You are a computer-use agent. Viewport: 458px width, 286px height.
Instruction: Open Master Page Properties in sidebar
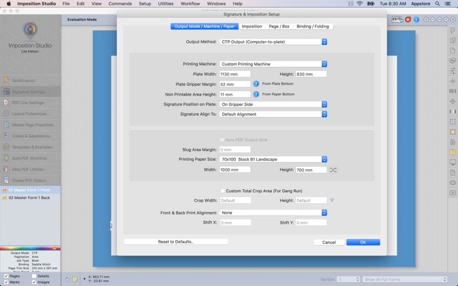point(30,125)
